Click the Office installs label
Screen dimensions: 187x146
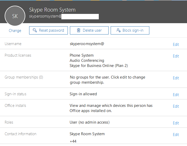[x=15, y=106]
